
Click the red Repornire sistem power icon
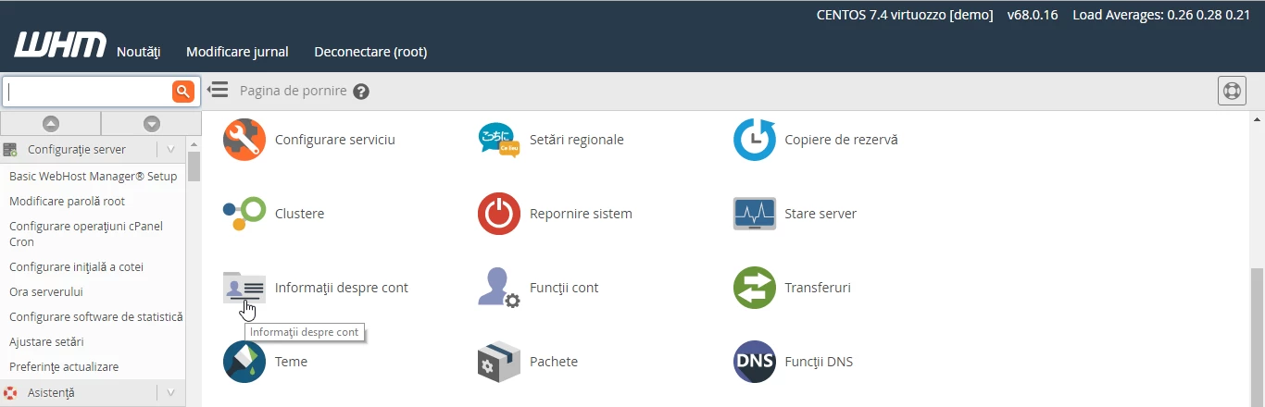pos(499,214)
